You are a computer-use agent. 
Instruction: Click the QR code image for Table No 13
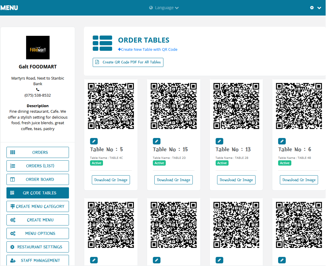236,106
